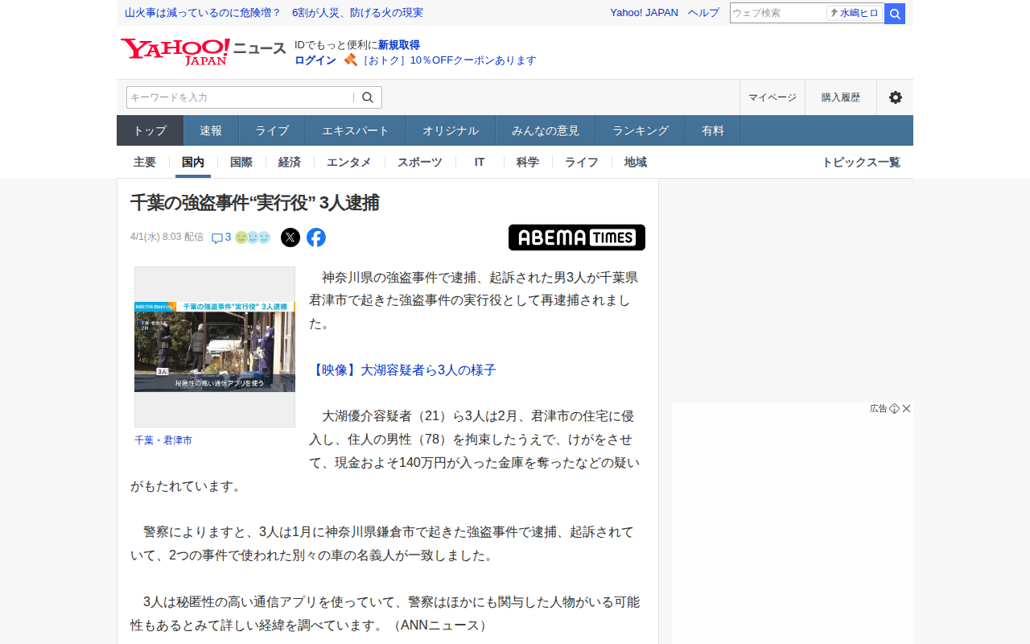The width and height of the screenshot is (1030, 644).
Task: Switch to the 地域 category
Action: [636, 162]
